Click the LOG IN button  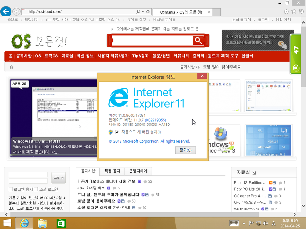pos(58,177)
